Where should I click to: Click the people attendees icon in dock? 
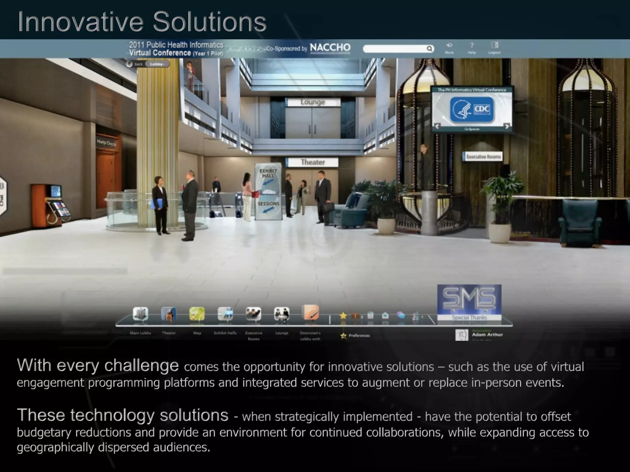pyautogui.click(x=416, y=316)
